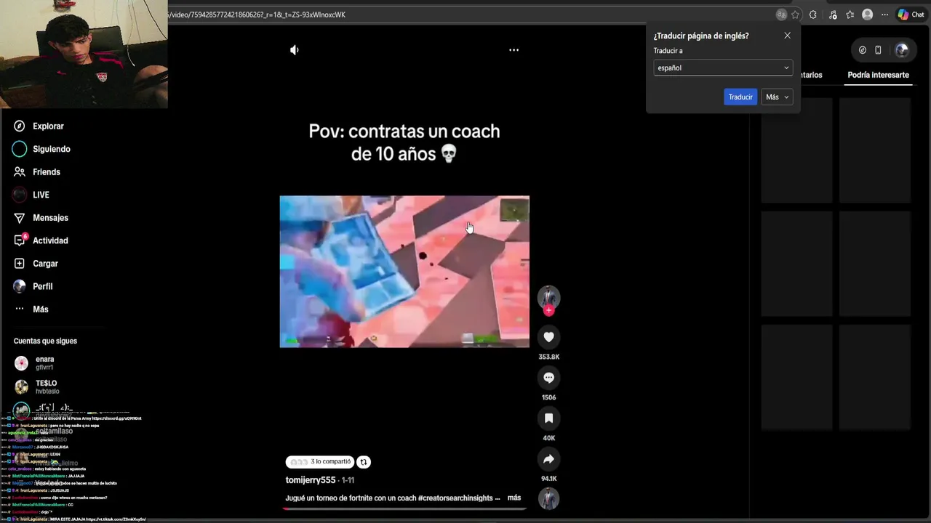931x523 pixels.
Task: Open followed account enara
Action: click(44, 362)
